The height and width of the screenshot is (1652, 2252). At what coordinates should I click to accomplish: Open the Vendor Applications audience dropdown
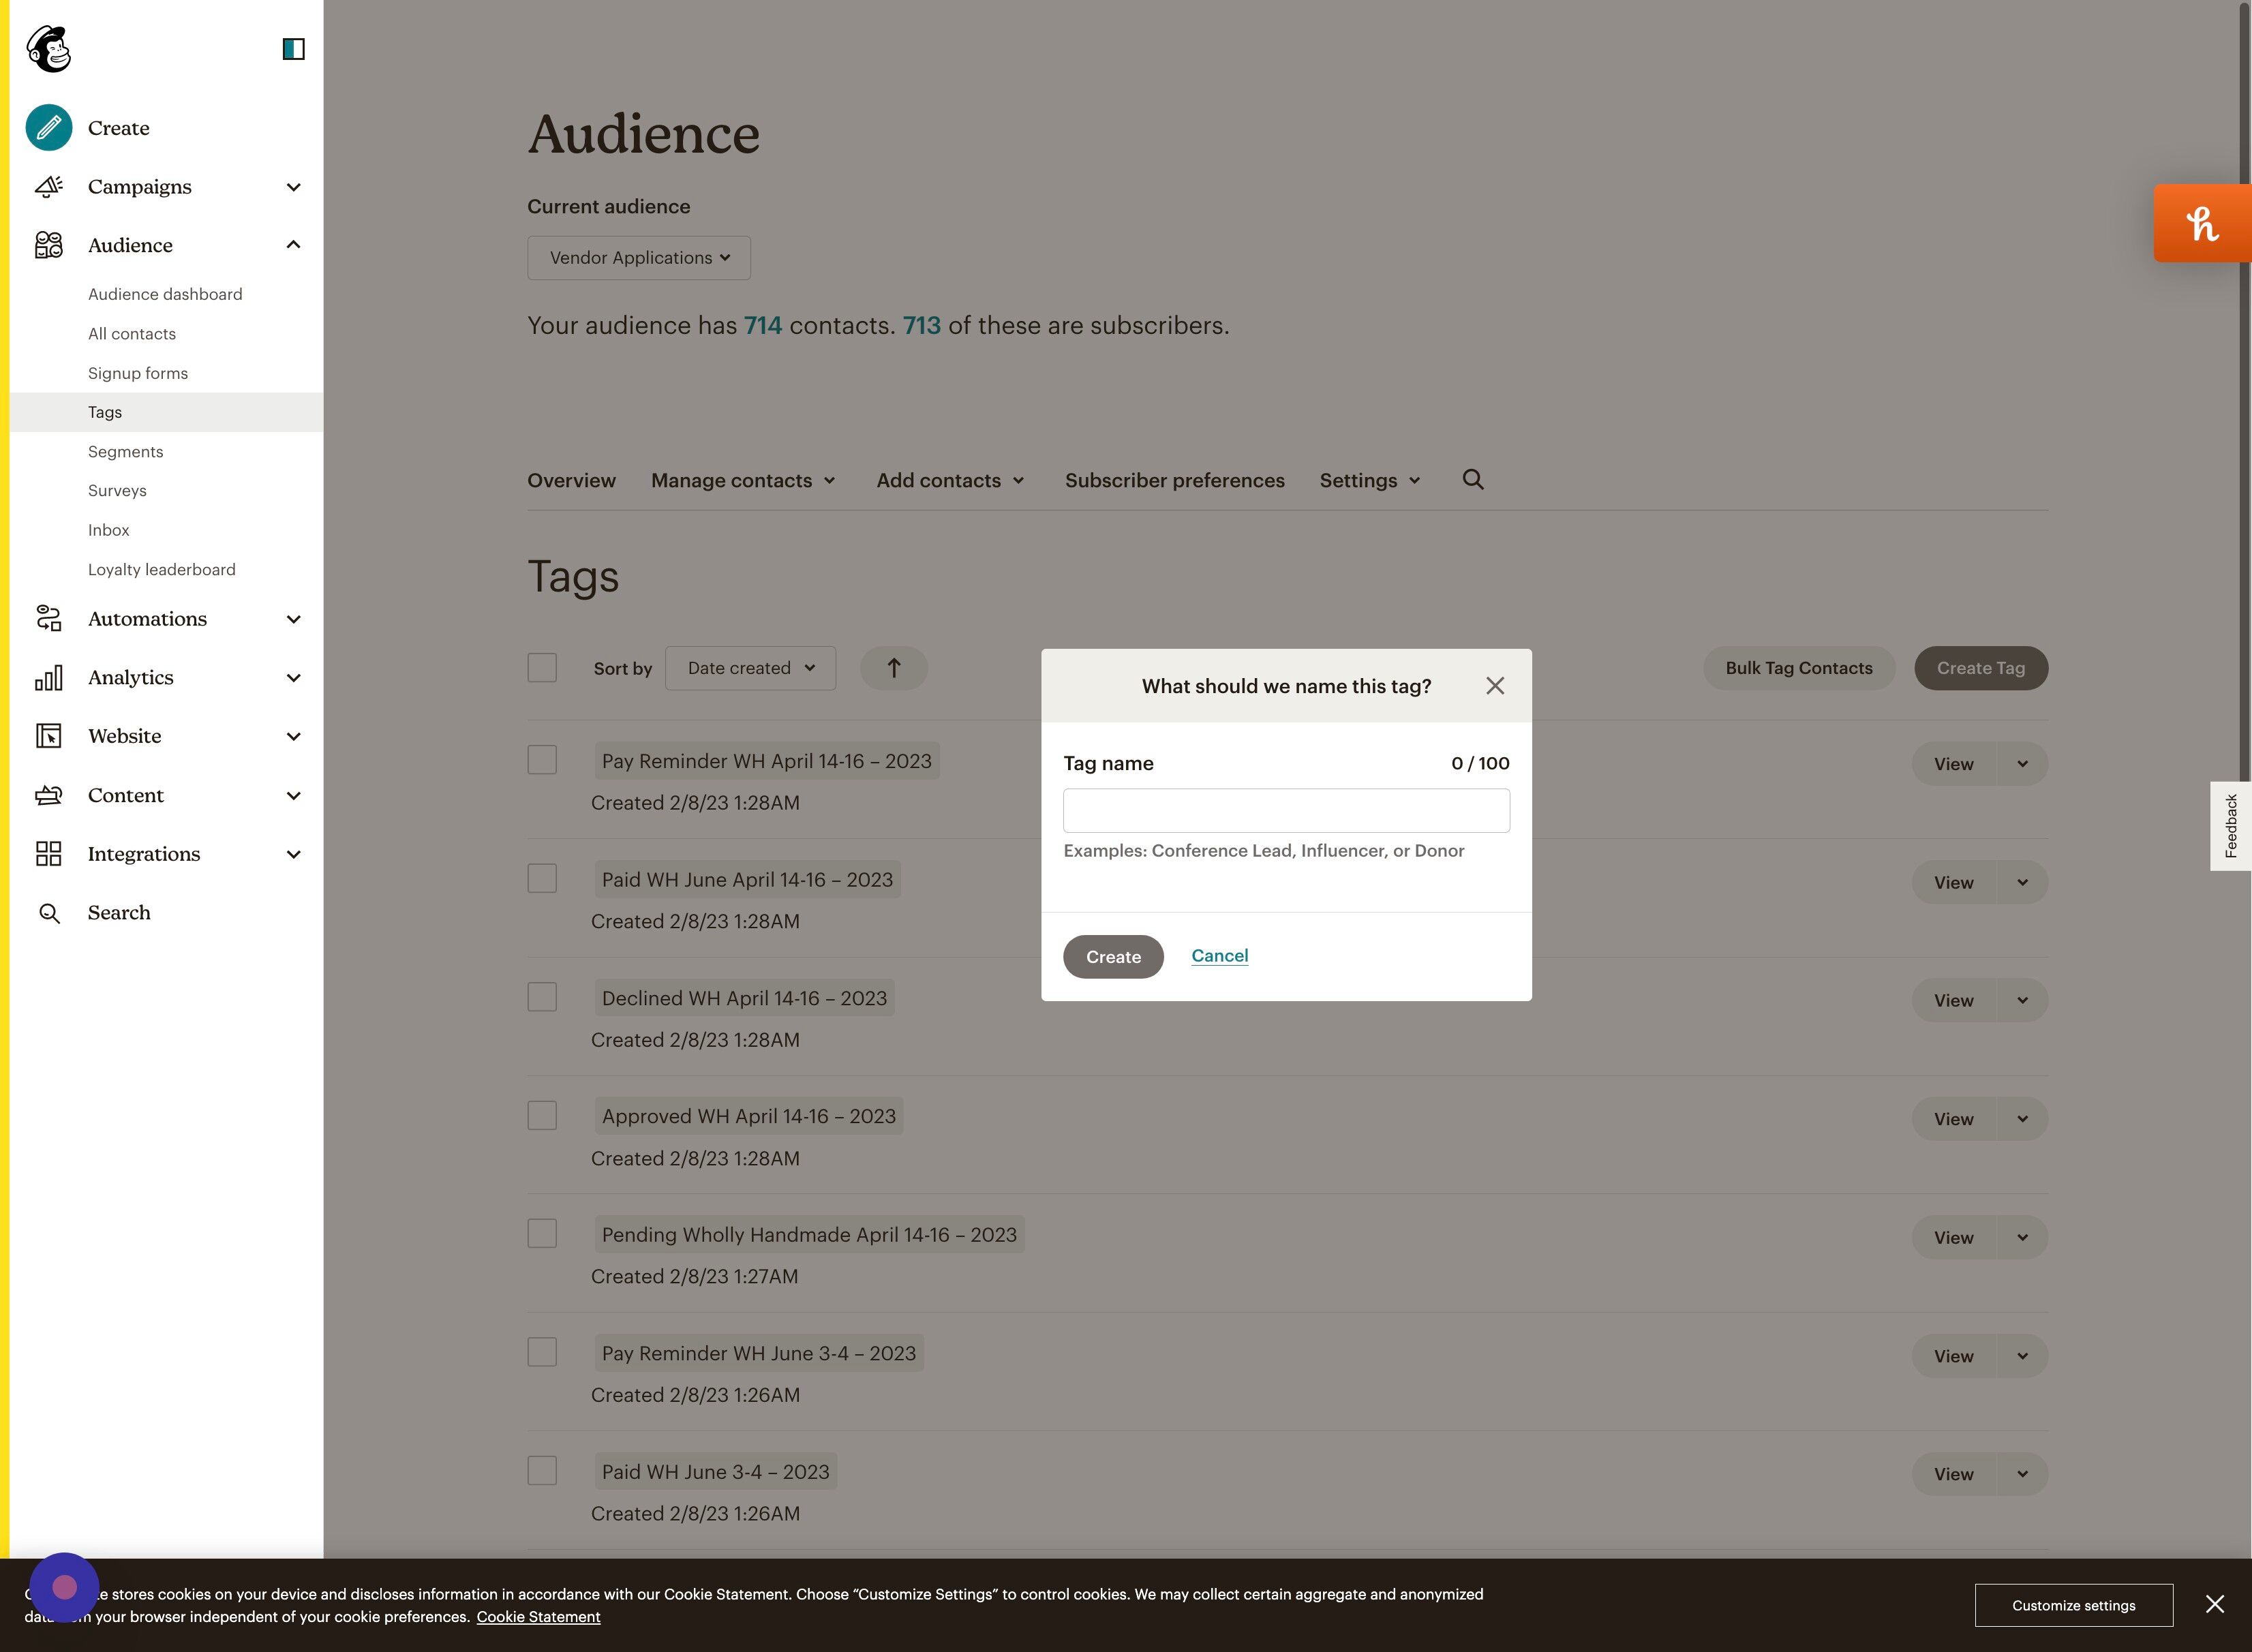[x=639, y=257]
